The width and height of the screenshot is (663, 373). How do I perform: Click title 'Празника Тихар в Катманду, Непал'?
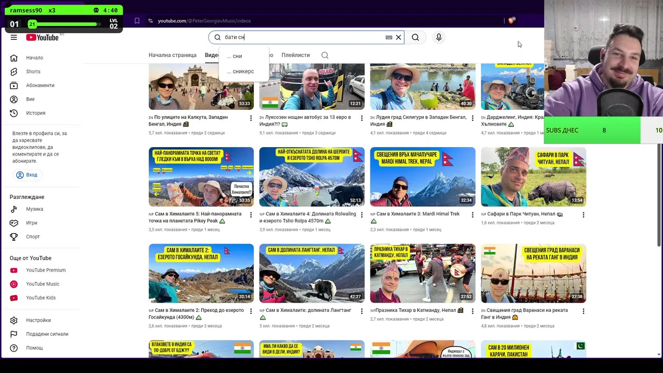coord(417,310)
